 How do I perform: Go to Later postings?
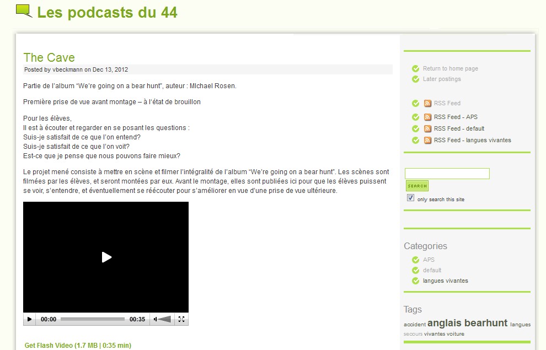point(442,79)
